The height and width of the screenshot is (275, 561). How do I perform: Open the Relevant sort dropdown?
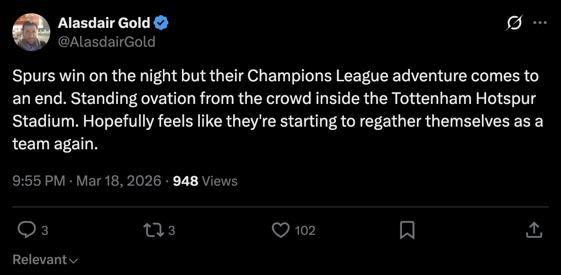click(40, 259)
